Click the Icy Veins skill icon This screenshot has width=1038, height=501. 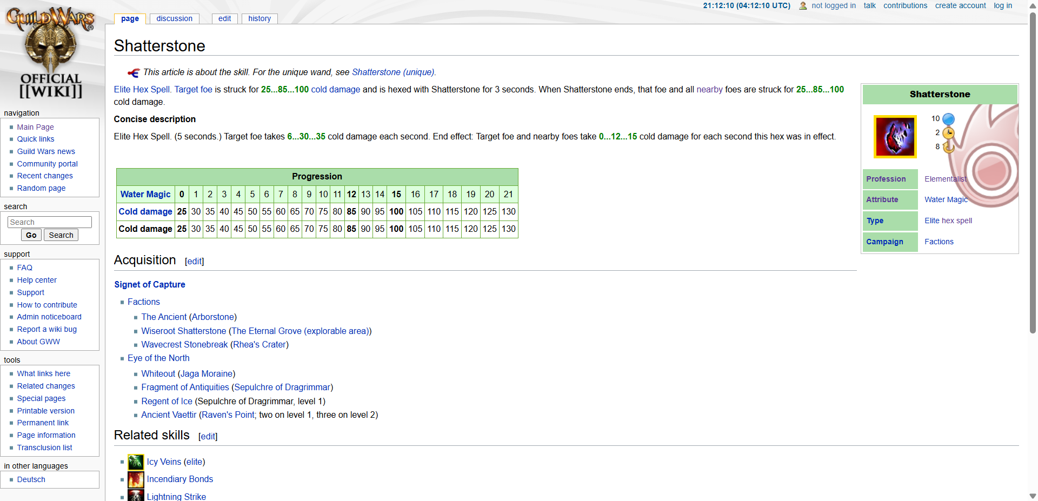[136, 462]
